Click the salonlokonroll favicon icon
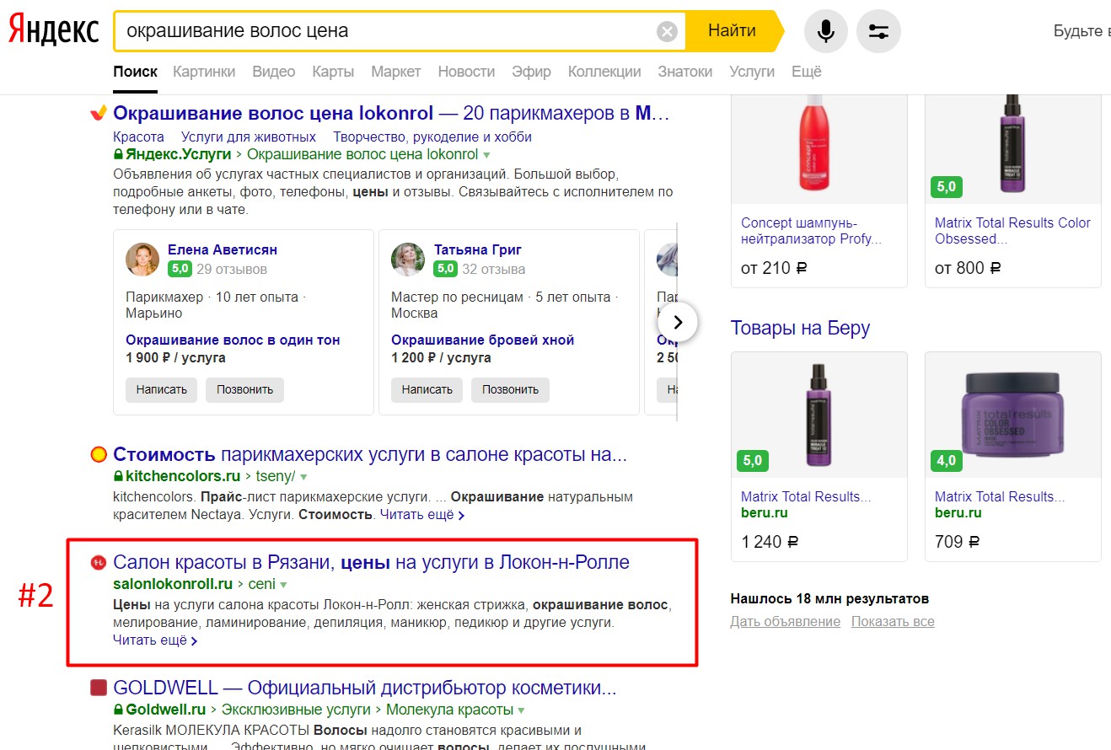Viewport: 1111px width, 750px height. tap(99, 563)
